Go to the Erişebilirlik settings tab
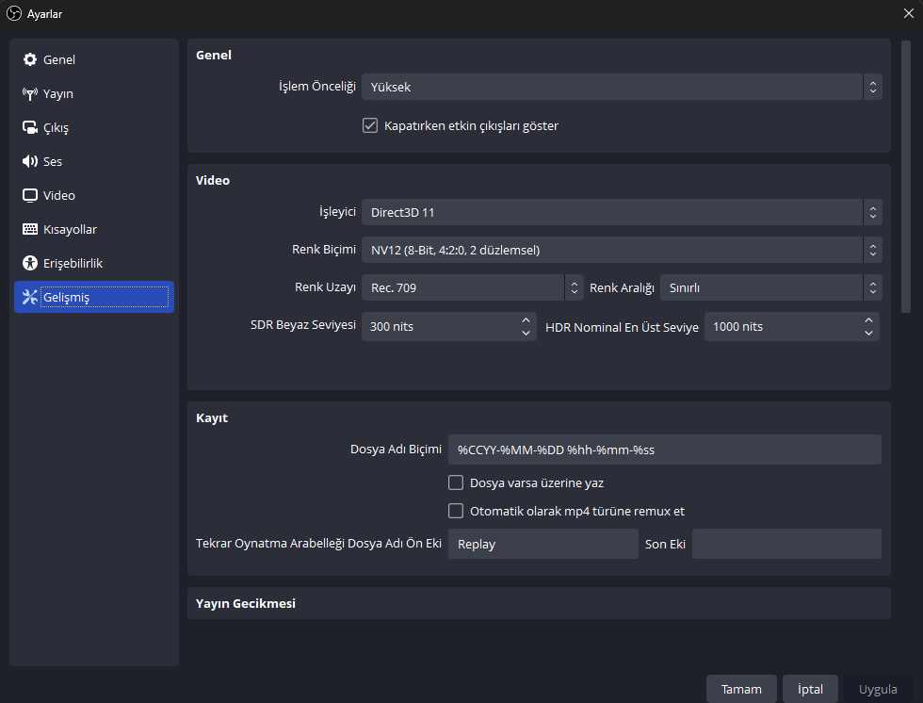 click(94, 263)
